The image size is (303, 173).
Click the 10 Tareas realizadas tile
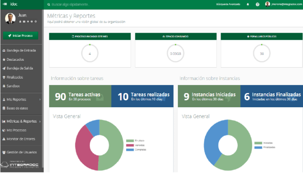tap(142, 96)
